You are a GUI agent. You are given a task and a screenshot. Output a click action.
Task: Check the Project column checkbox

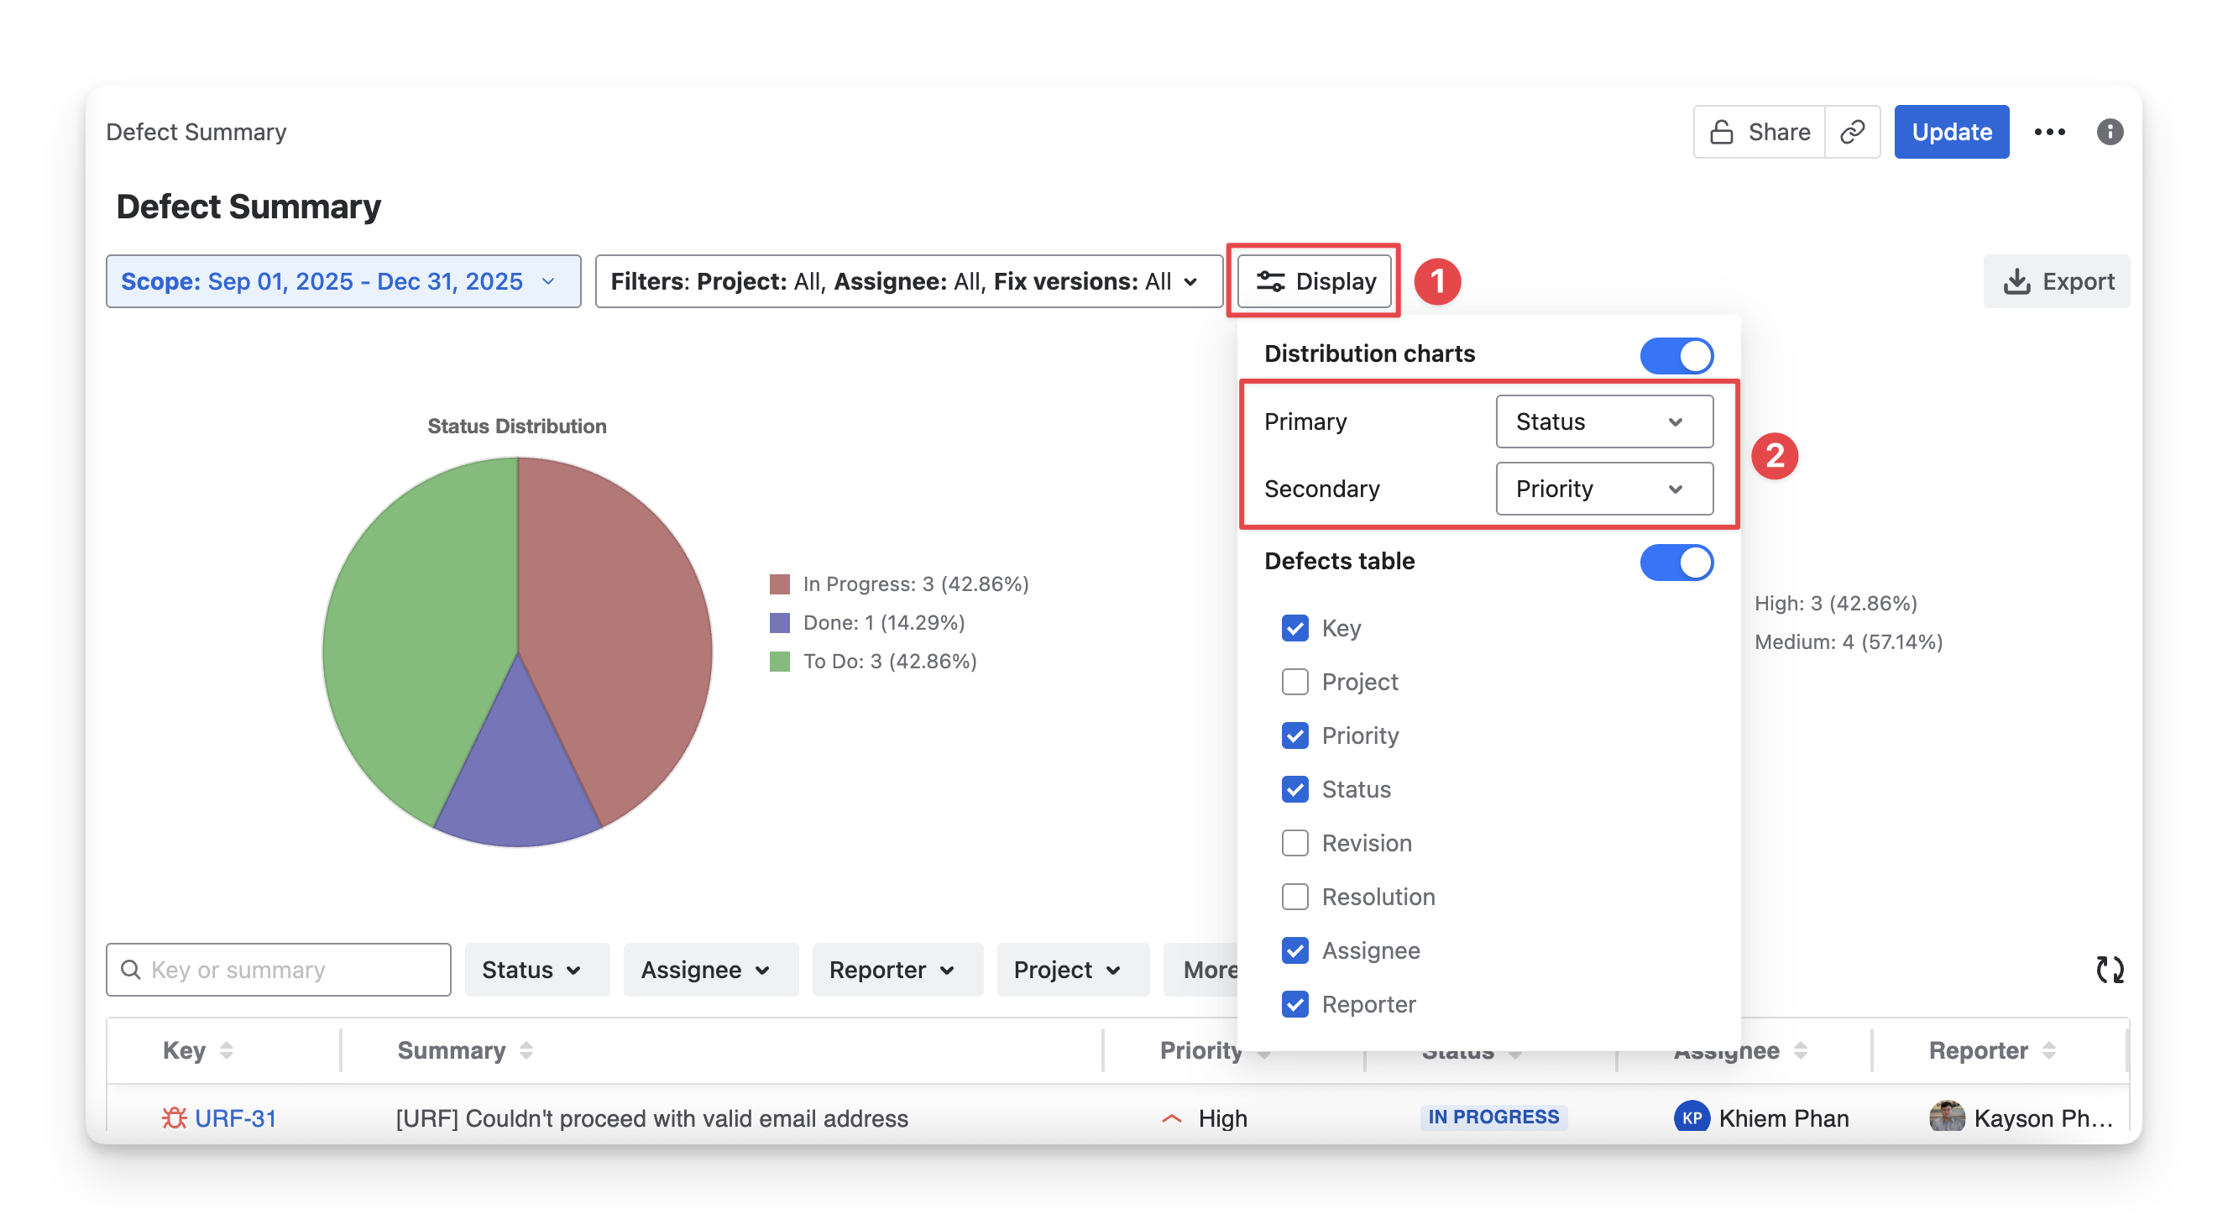[x=1294, y=682]
